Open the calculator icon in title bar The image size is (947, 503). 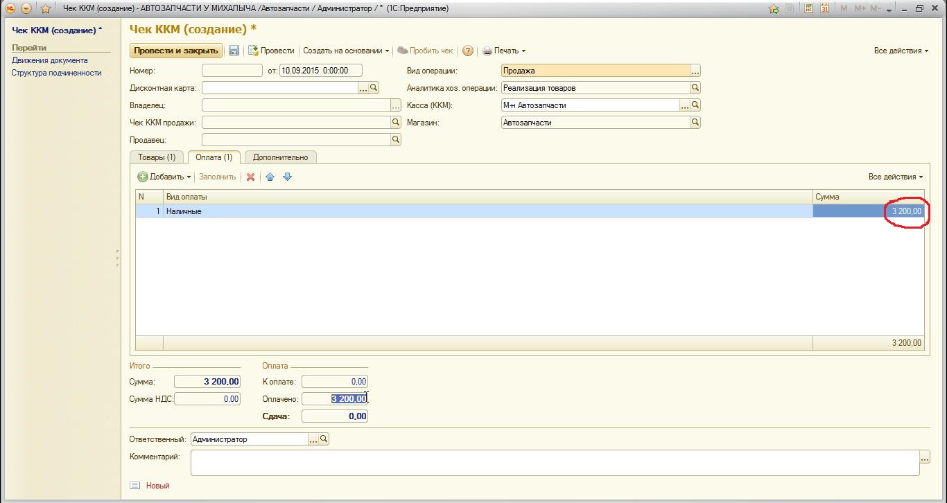tap(808, 9)
